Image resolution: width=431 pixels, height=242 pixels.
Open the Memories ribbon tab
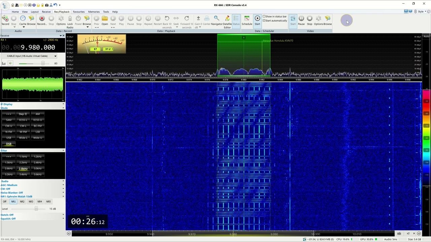94,12
